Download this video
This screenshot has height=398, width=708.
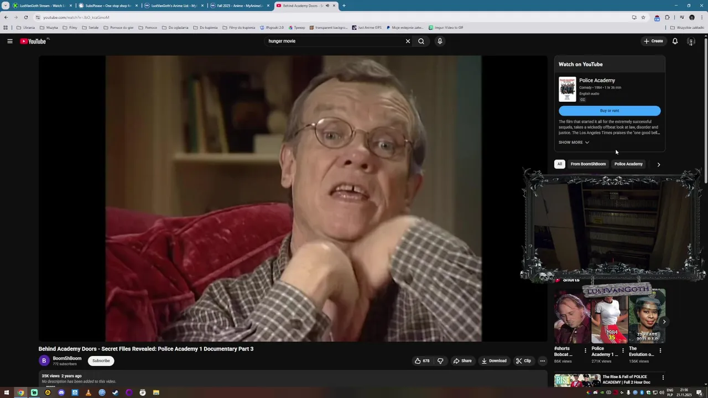click(494, 361)
